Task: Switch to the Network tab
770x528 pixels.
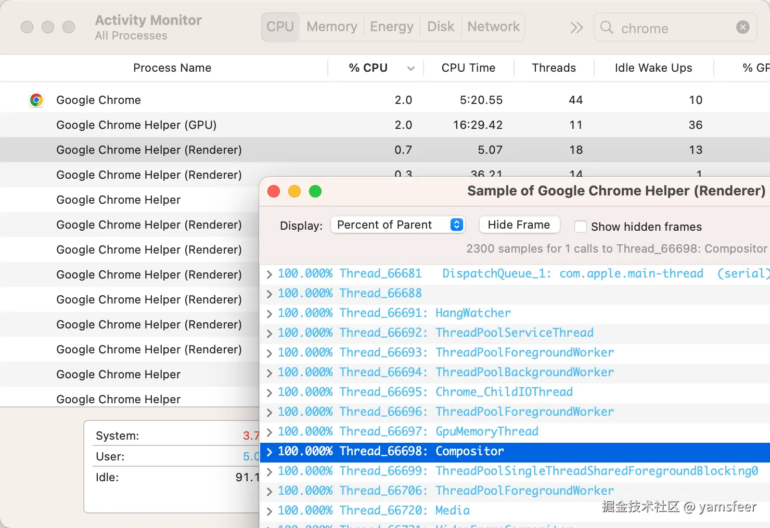Action: [x=494, y=27]
